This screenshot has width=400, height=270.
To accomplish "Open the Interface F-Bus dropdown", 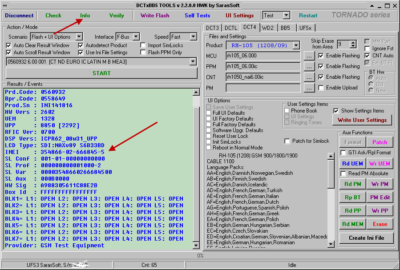I will point(136,37).
